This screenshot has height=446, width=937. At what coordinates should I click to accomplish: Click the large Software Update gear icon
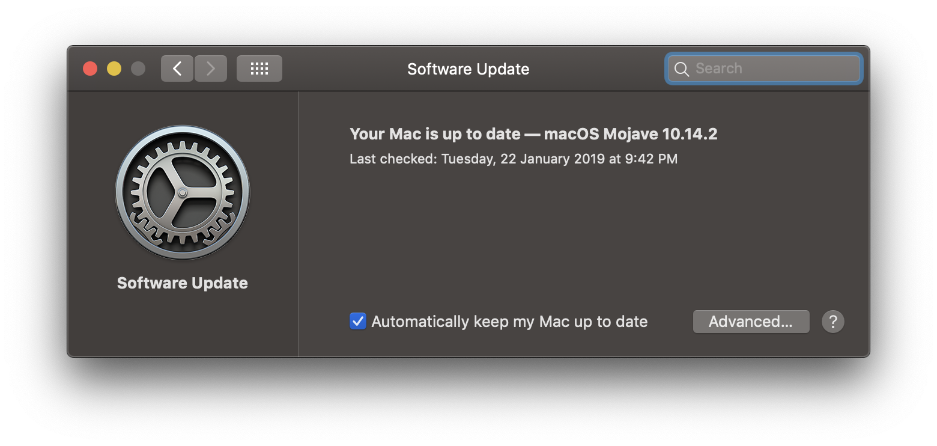pyautogui.click(x=183, y=192)
